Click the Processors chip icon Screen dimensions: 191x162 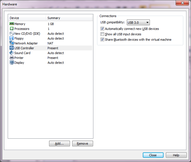point(12,29)
